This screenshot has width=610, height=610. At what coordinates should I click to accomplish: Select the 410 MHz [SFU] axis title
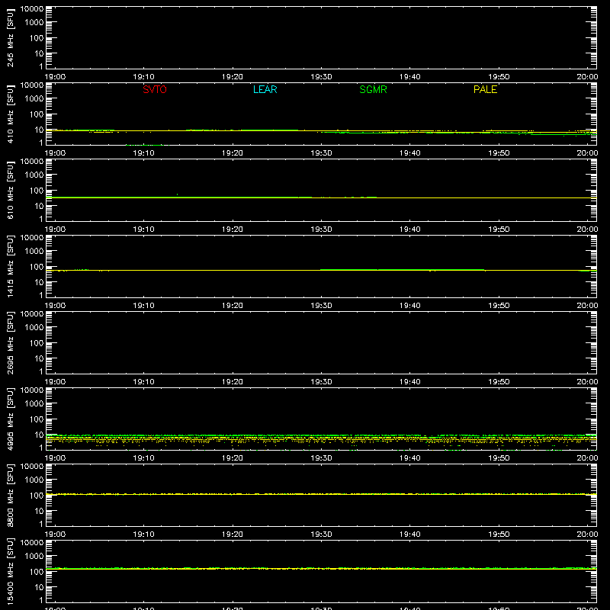[x=11, y=114]
